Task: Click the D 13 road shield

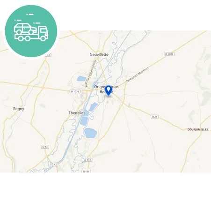Action: click(x=45, y=147)
